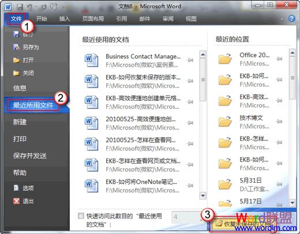300x234 pixels.
Task: Click the Redo icon in quick access toolbar
Action: click(x=44, y=7)
